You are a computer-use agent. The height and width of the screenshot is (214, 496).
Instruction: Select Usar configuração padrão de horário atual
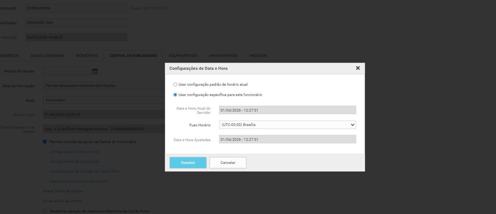tap(175, 85)
